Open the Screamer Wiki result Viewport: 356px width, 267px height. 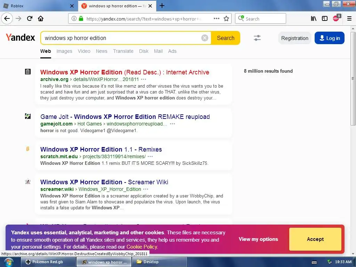pos(104,182)
